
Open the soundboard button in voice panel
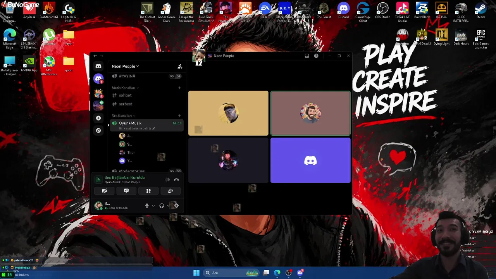click(x=170, y=191)
